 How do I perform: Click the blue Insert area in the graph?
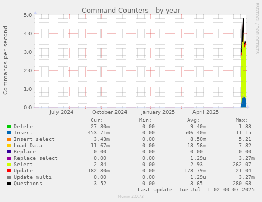244,102
